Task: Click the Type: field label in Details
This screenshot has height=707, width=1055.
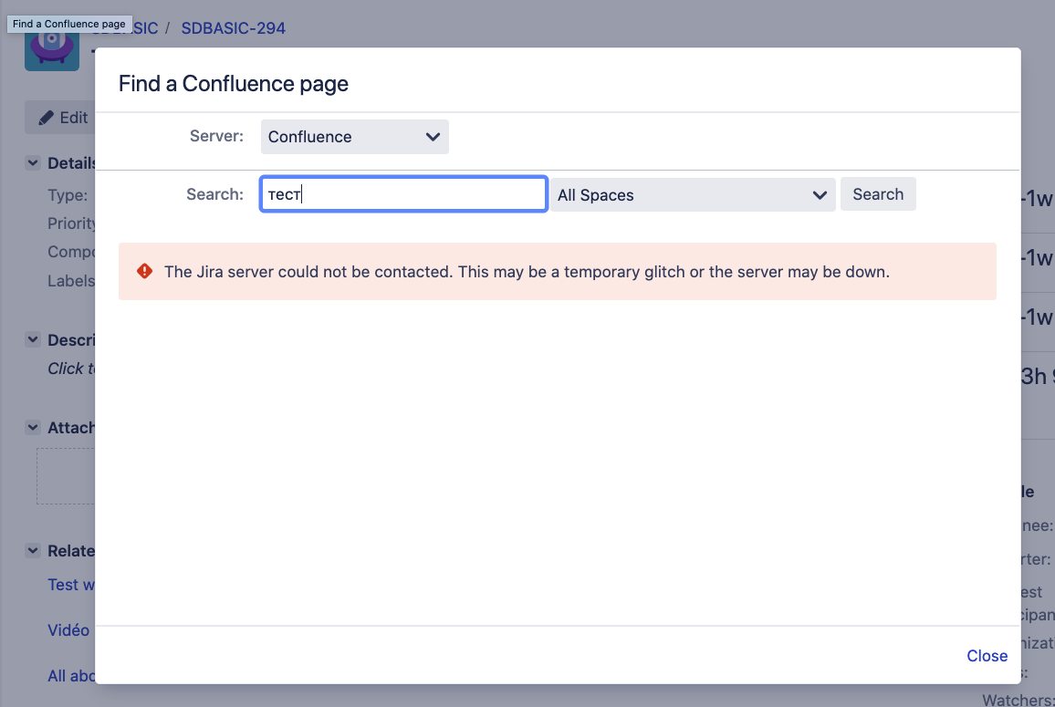Action: click(68, 195)
